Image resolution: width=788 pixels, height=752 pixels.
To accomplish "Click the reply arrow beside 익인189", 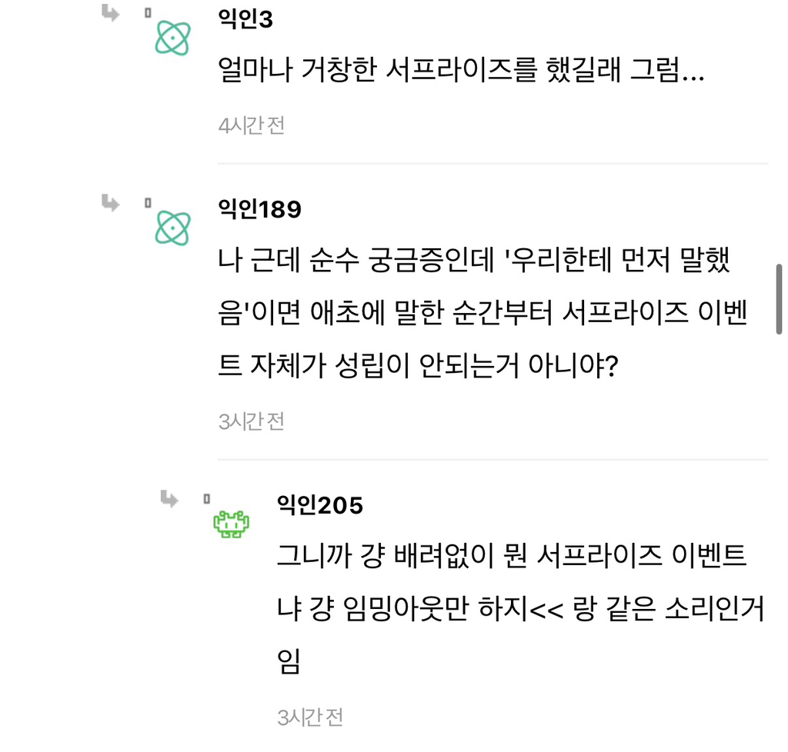I will coord(109,204).
